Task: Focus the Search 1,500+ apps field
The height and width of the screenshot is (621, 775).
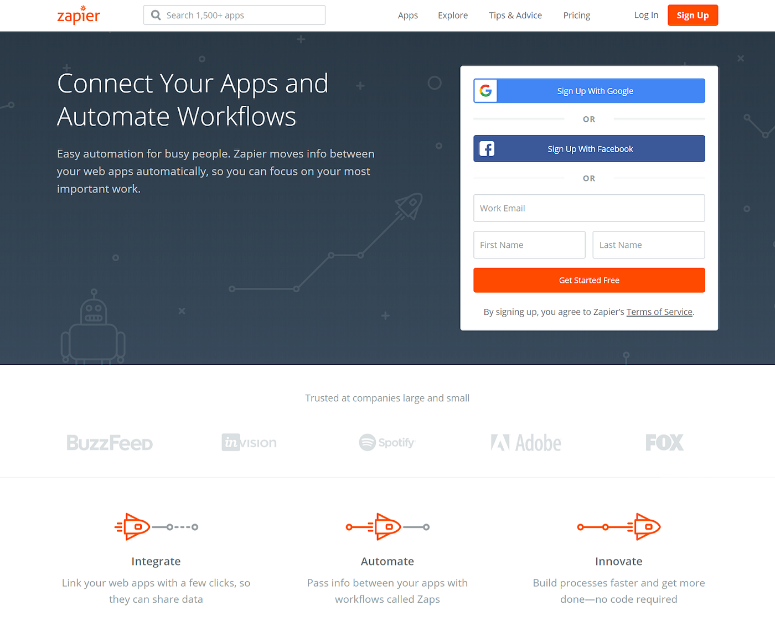Action: (234, 15)
